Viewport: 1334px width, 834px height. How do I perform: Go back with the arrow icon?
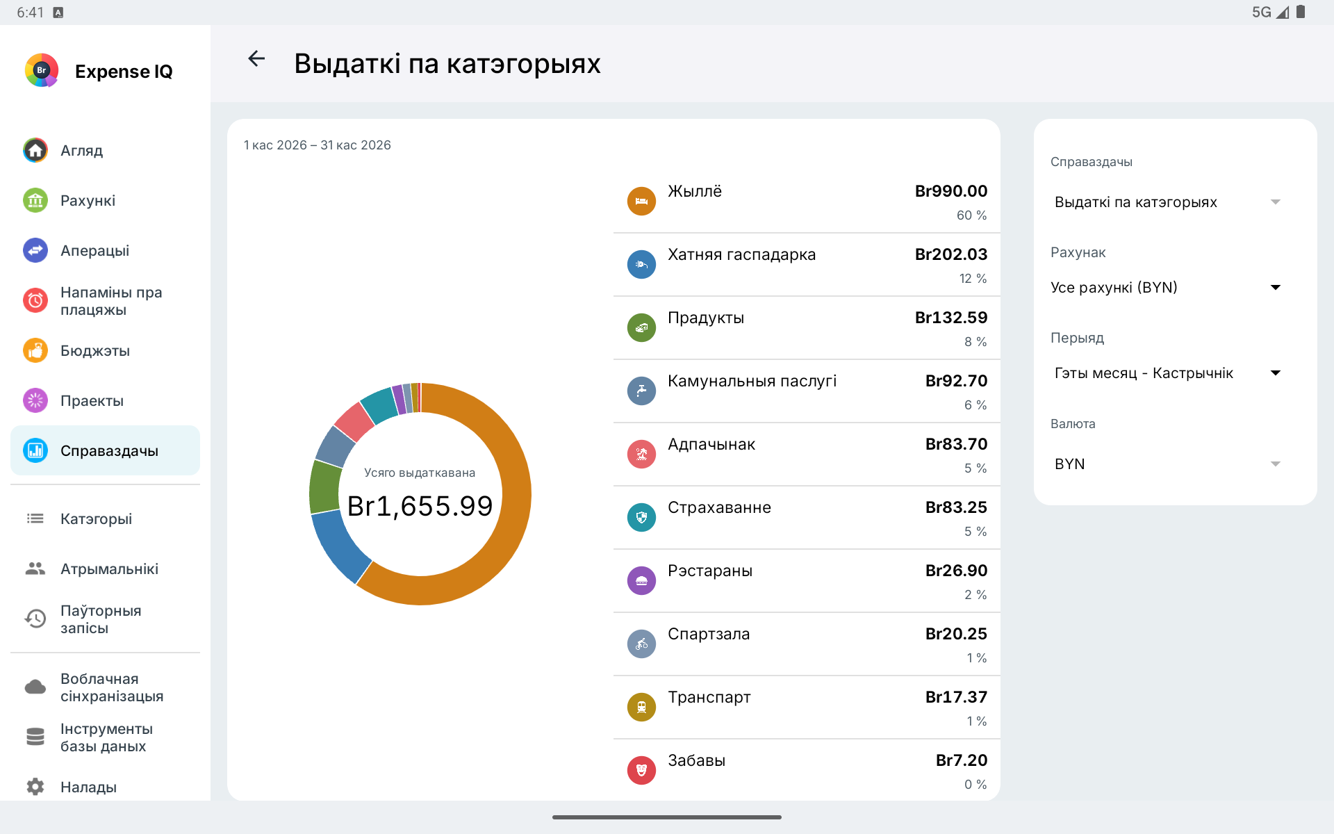(x=256, y=59)
